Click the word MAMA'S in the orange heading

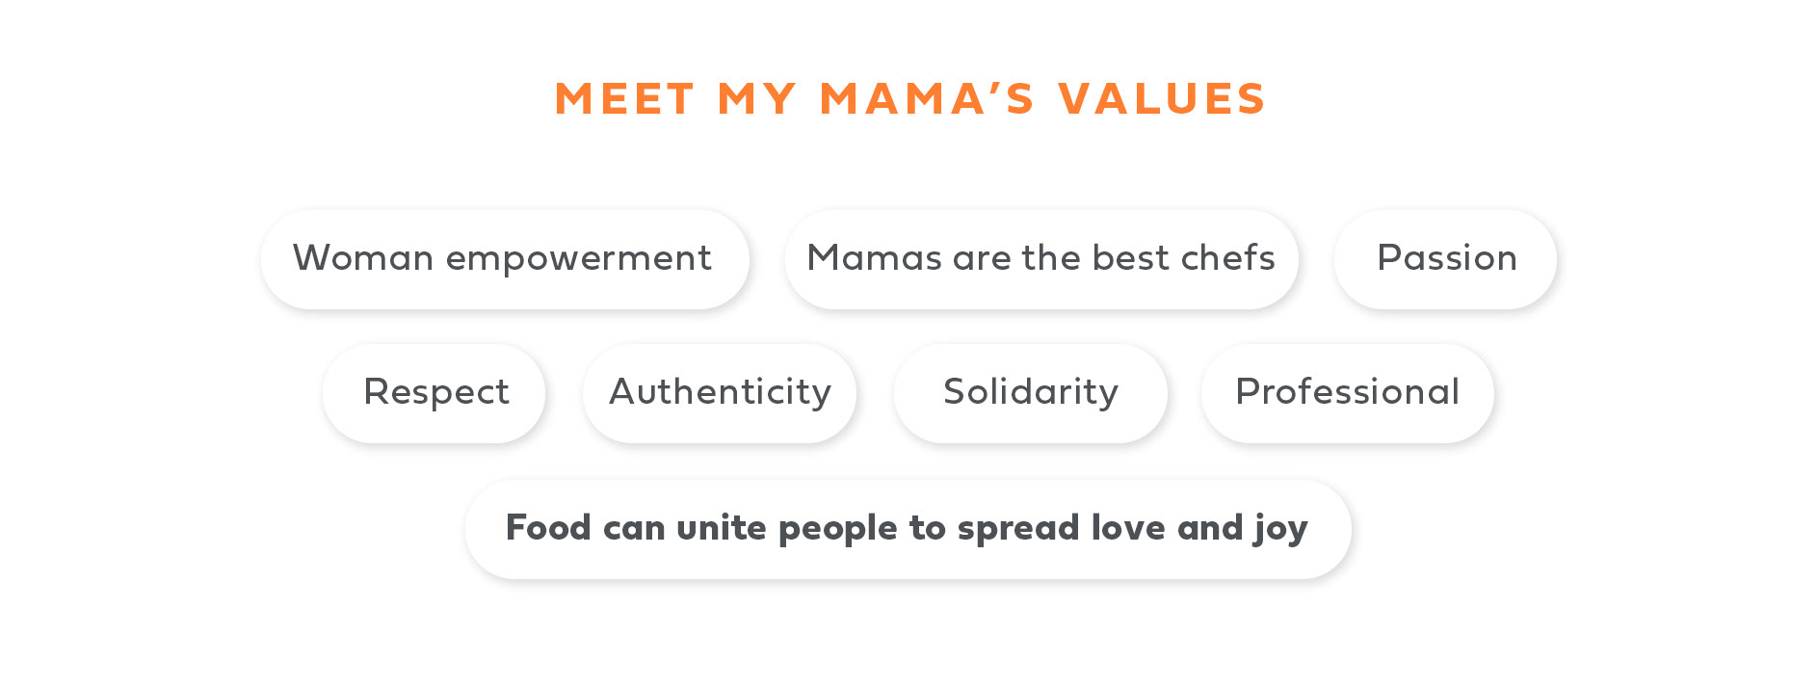[x=927, y=99]
